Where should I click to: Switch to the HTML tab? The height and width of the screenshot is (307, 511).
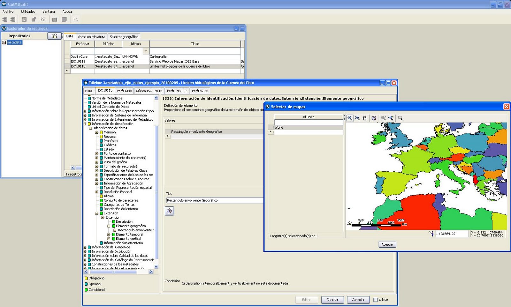(89, 91)
